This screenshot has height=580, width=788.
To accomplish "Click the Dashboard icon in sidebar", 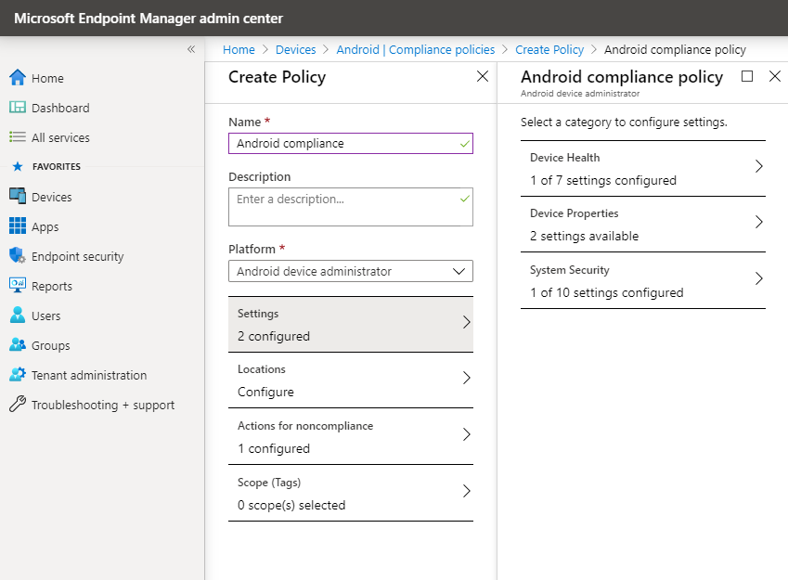I will [18, 107].
